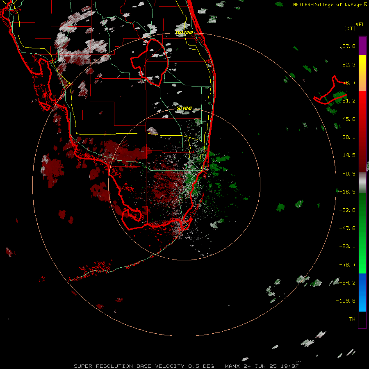Click the gray near-zero segment of the color bar
This screenshot has height=369, width=369.
(x=362, y=182)
